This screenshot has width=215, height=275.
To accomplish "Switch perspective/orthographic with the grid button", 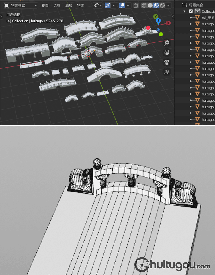I will [x=167, y=72].
